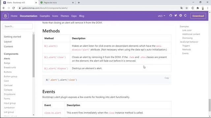Click the page vertical scrollbar thumb

click(210, 105)
